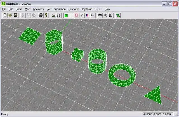This screenshot has height=117, width=179.
Task: Expand the Port menu
Action: tap(49, 9)
